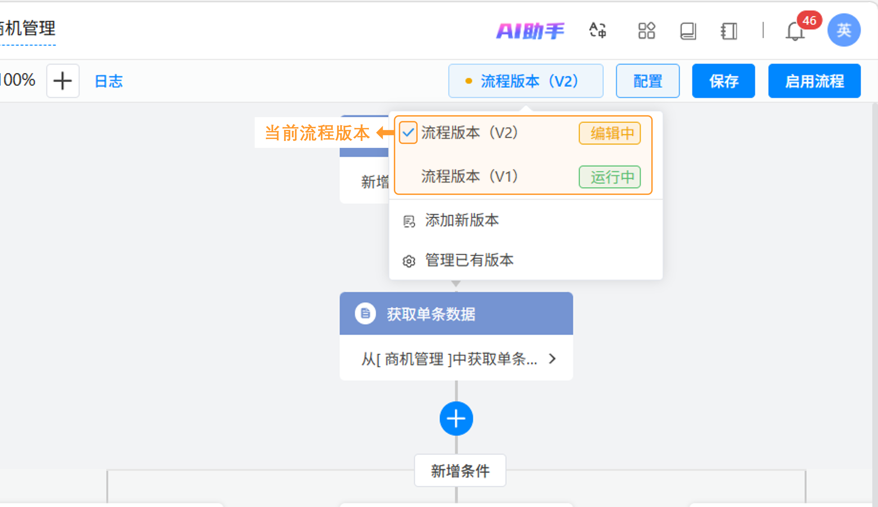Open the AI助手 assistant
The image size is (878, 507).
coord(530,31)
